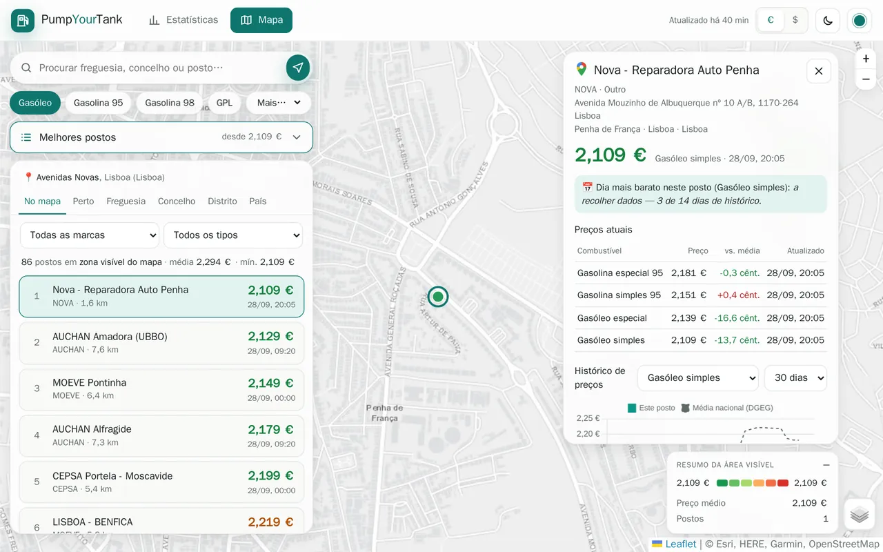This screenshot has height=552, width=883.
Task: Click the search magnifier icon
Action: [26, 68]
